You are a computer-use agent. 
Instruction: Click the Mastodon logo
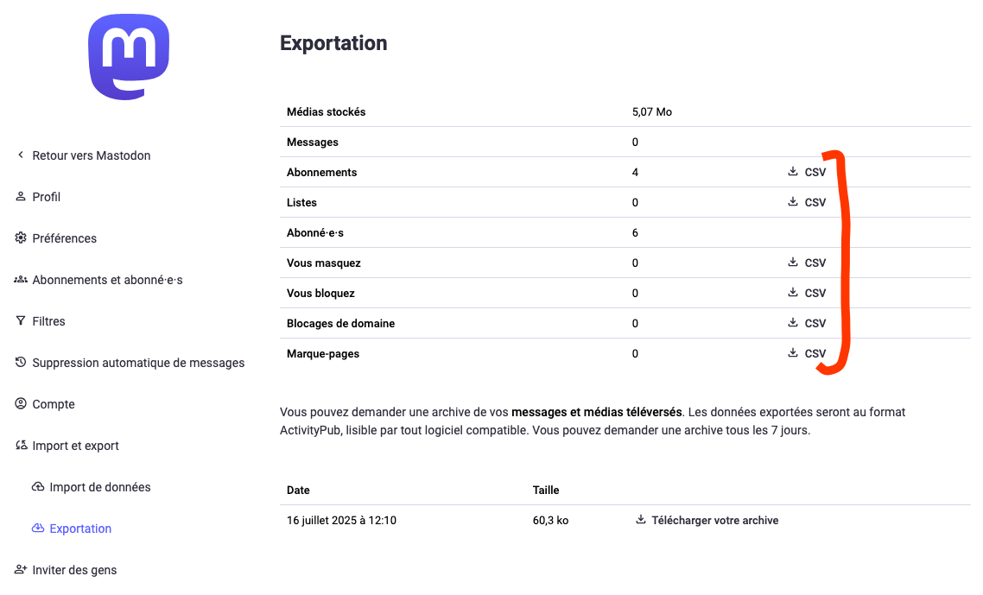point(129,56)
